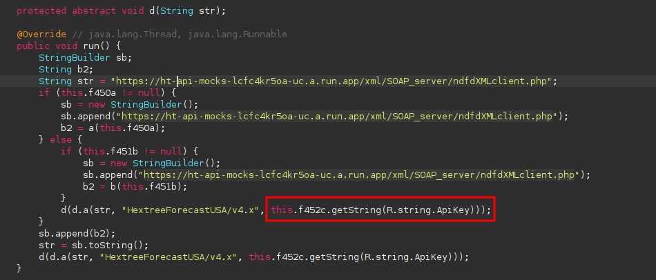656x280 pixels.
Task: Click f450a in the if null check
Action: (x=103, y=92)
